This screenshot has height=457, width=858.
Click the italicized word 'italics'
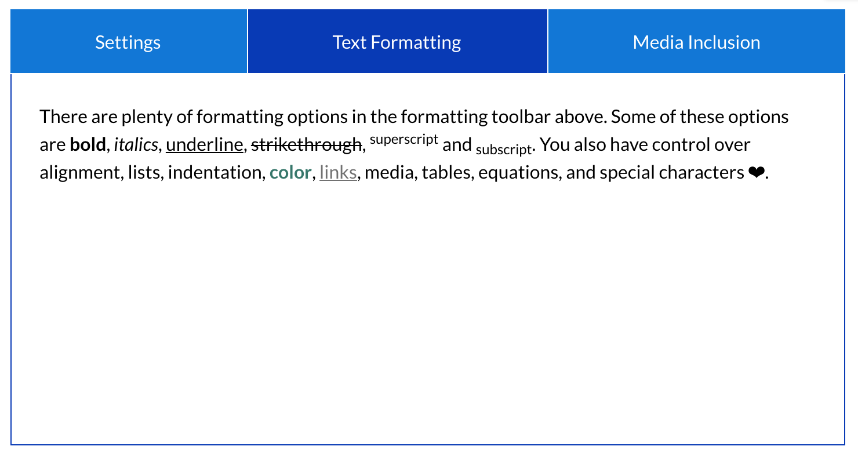pyautogui.click(x=136, y=144)
